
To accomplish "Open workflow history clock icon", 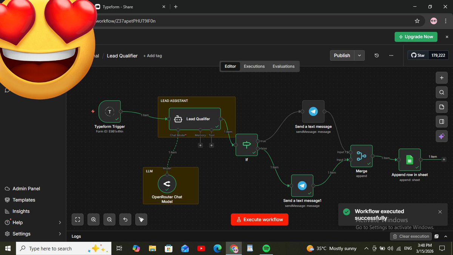I will pyautogui.click(x=376, y=56).
